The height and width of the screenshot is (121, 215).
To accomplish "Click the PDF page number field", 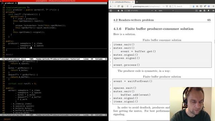I will click(x=127, y=10).
